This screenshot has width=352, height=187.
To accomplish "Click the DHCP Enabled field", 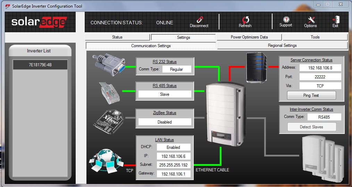I will pos(173,147).
